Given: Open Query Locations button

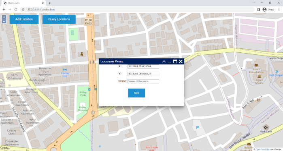Looking at the screenshot, I should coord(59,19).
